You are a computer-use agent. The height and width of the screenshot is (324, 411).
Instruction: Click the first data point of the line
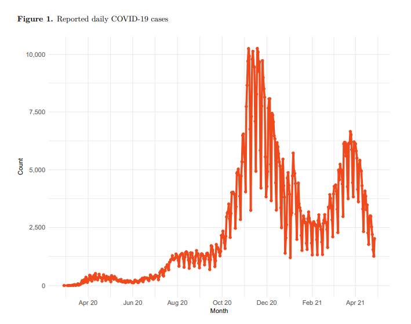pyautogui.click(x=64, y=285)
